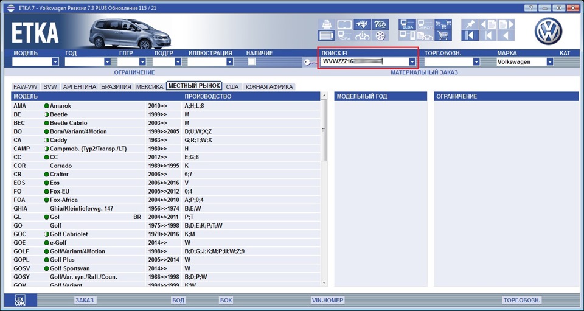Select the Caddy model row

tap(165, 140)
